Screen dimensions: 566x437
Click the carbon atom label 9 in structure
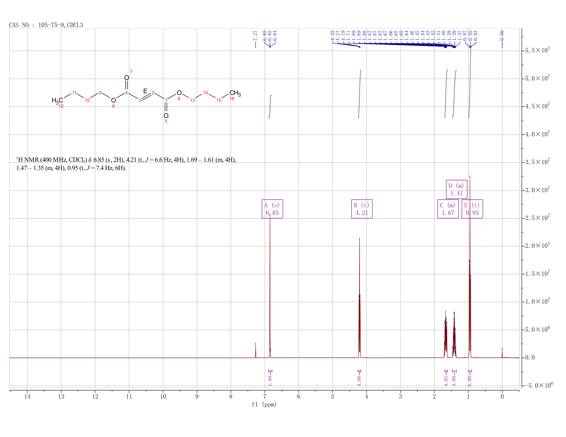100,93
